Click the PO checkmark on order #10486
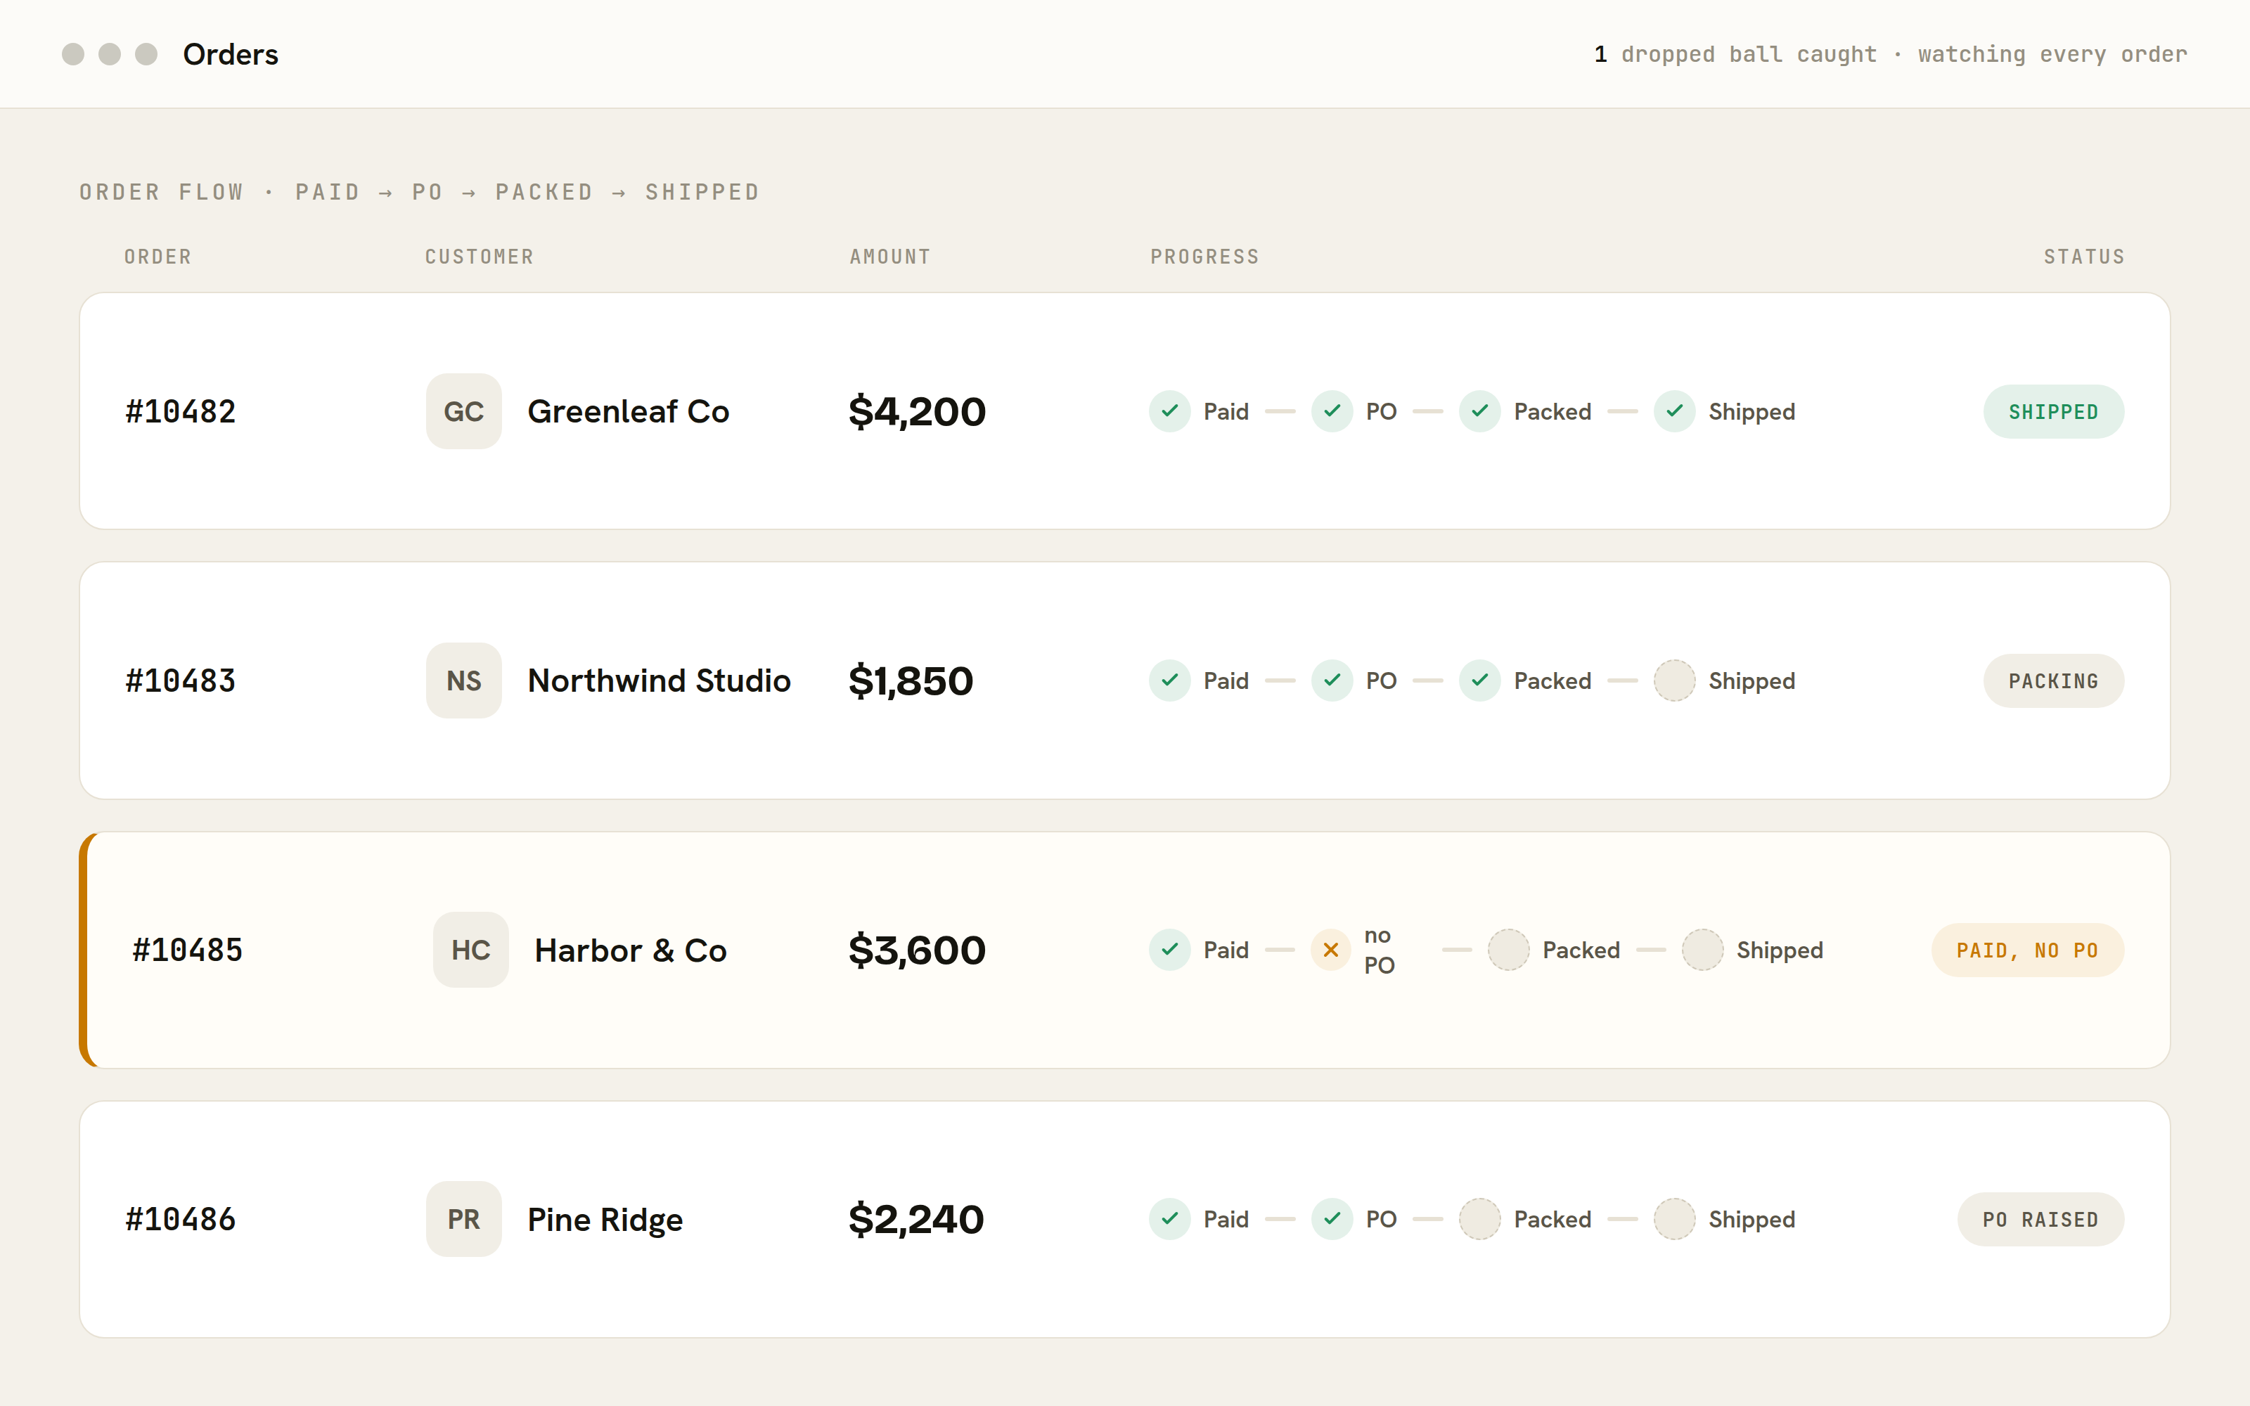2250x1406 pixels. pos(1332,1219)
